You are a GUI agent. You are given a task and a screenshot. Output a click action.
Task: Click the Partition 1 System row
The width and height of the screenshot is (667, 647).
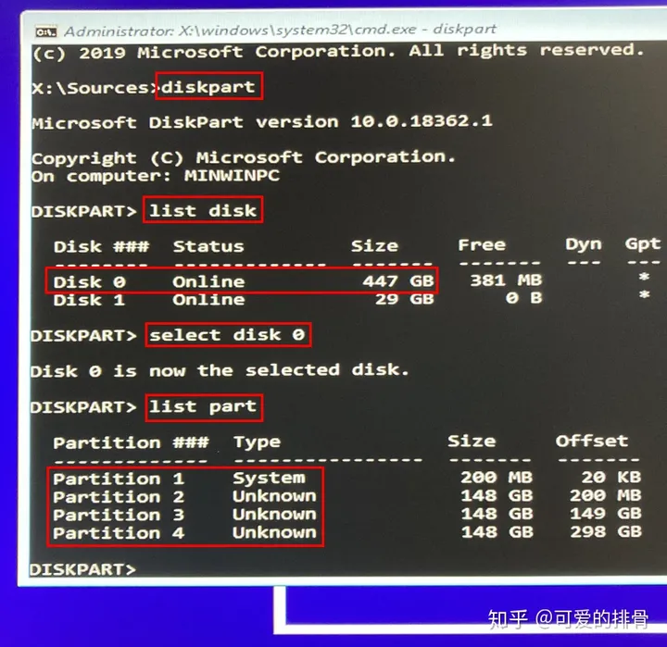pyautogui.click(x=346, y=478)
